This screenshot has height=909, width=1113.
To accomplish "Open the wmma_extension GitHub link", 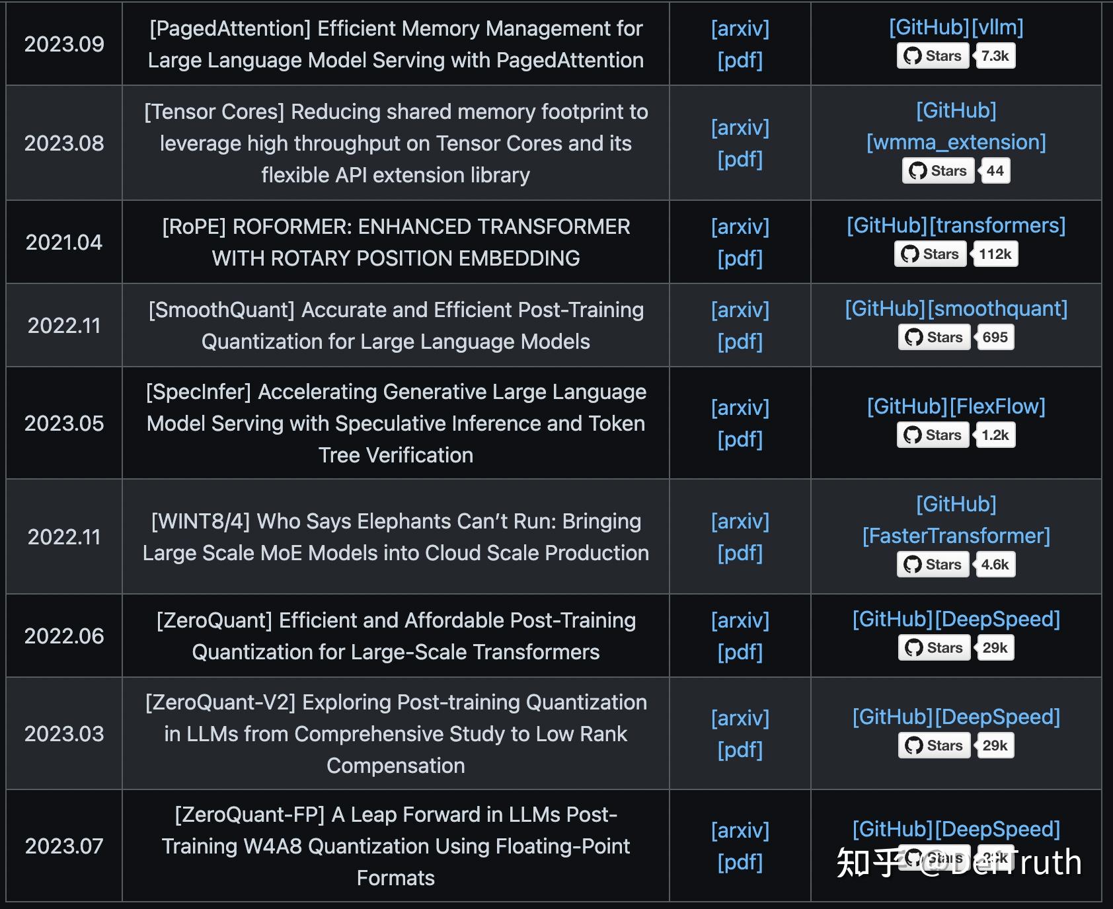I will coord(956,142).
